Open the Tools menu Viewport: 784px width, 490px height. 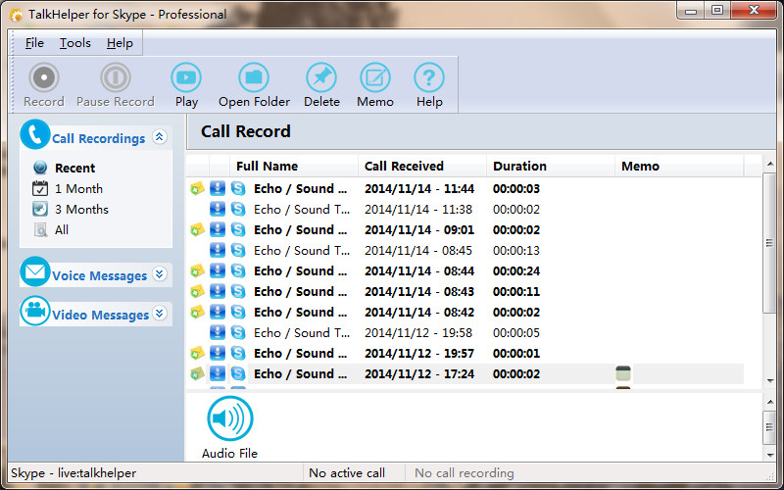coord(75,43)
